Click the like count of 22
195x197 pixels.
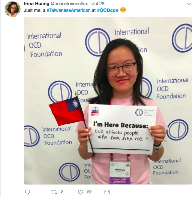pos(89,192)
